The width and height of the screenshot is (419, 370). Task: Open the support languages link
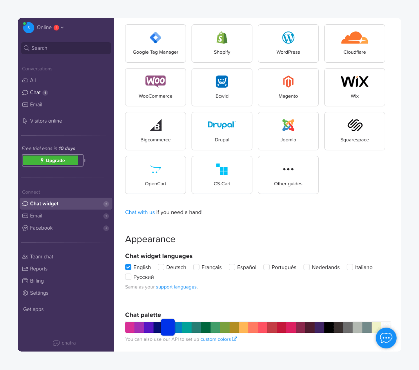[176, 287]
